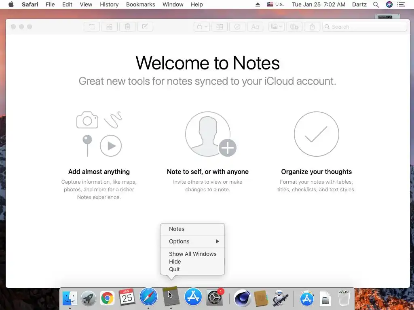The height and width of the screenshot is (310, 414).
Task: Open Spotlight search magnifier
Action: [376, 4]
